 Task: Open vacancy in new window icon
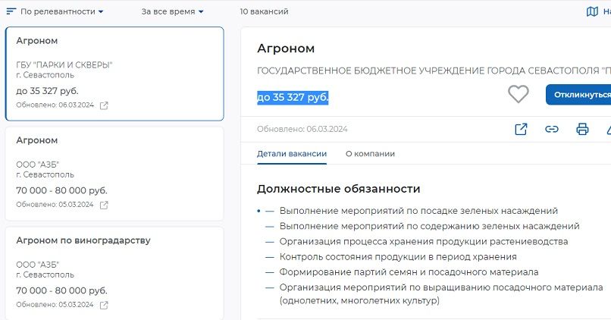point(521,129)
